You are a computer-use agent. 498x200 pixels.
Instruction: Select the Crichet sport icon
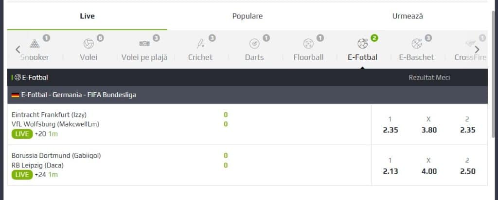(200, 44)
